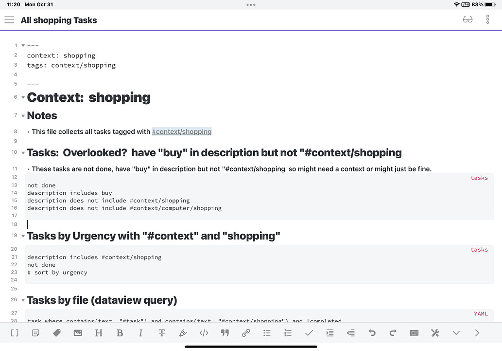This screenshot has width=502, height=351.
Task: Click the bullet "These tasks are not done" text
Action: tap(231, 169)
